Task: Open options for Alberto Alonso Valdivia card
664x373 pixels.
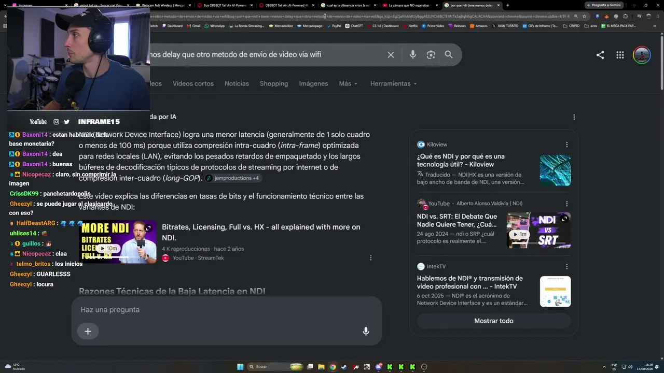Action: click(566, 204)
